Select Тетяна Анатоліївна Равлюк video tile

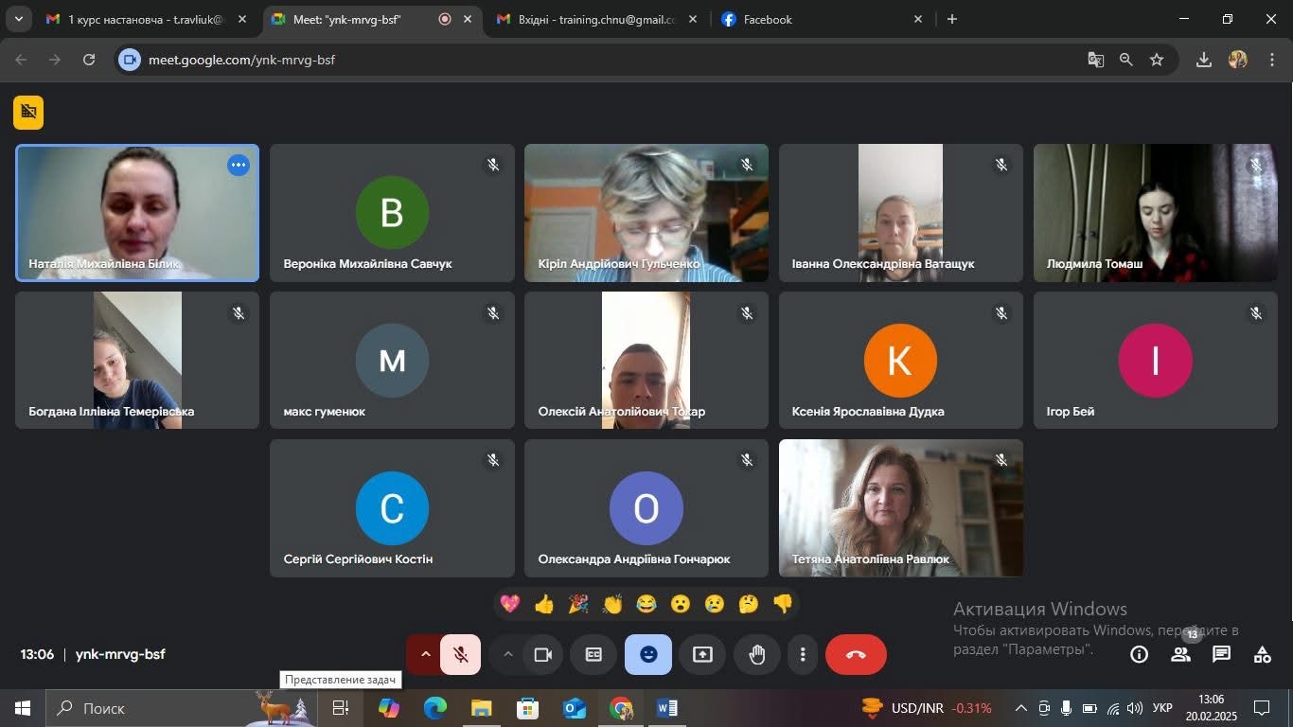coord(900,508)
